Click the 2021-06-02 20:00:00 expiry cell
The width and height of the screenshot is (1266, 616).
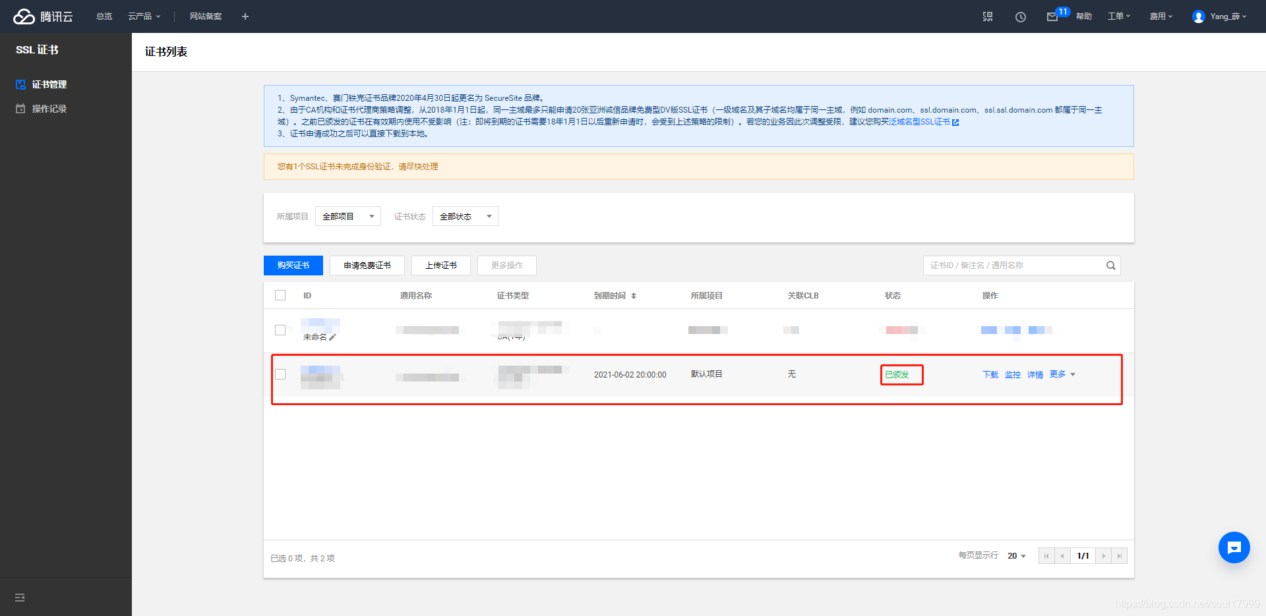630,375
